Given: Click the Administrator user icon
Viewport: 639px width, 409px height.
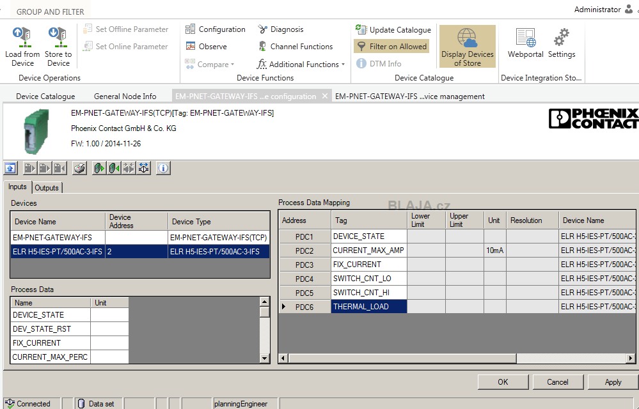Looking at the screenshot, I should (629, 10).
